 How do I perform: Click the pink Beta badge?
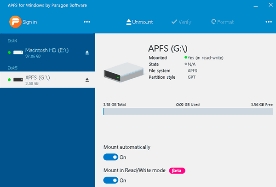tap(178, 170)
